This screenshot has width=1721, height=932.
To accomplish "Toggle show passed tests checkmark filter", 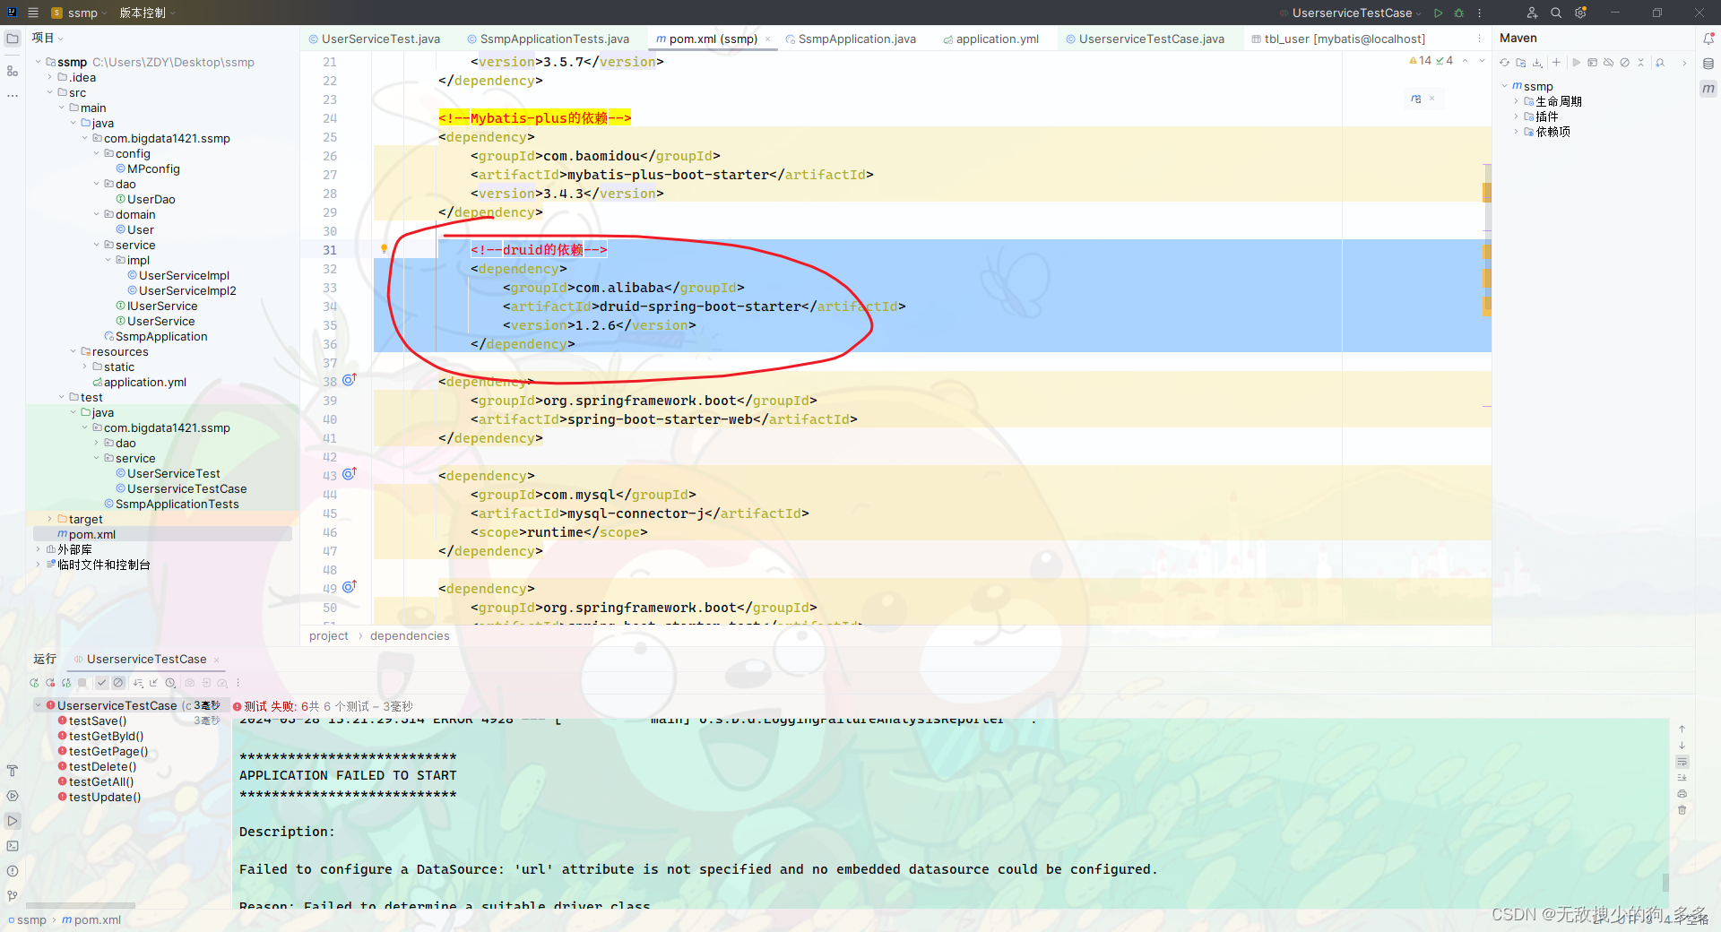I will 101,683.
